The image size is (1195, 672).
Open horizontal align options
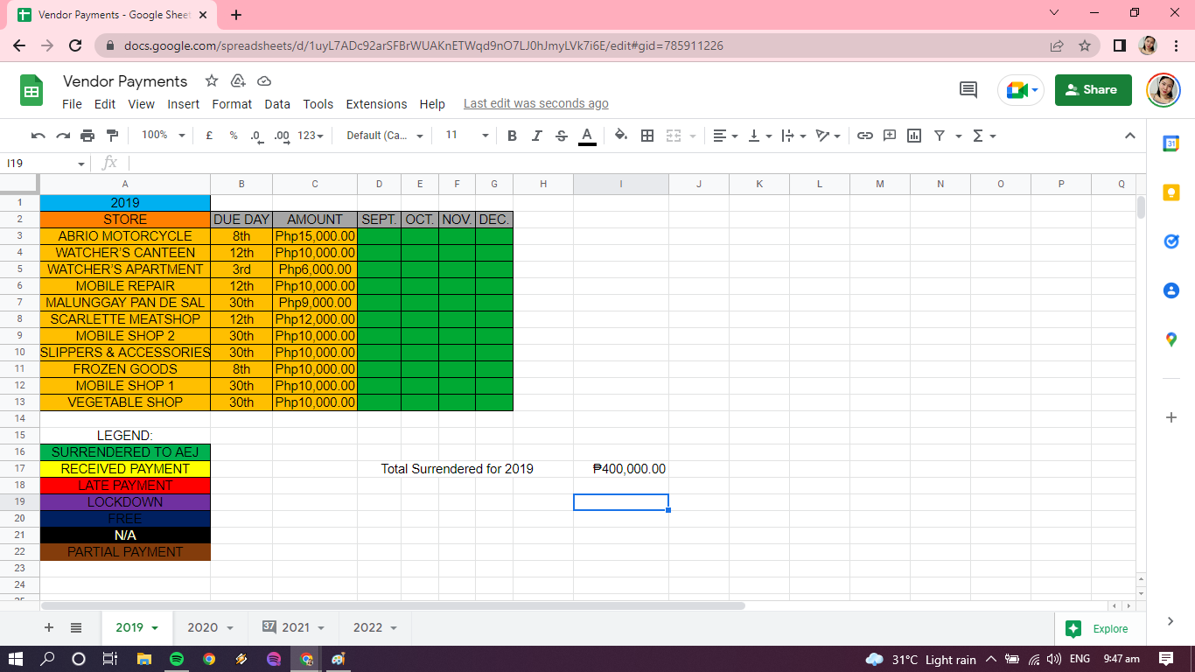click(x=724, y=136)
